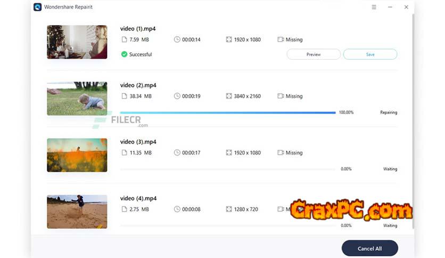Open the hamburger menu in title bar
Viewport: 445px width, 258px height.
coord(374,7)
